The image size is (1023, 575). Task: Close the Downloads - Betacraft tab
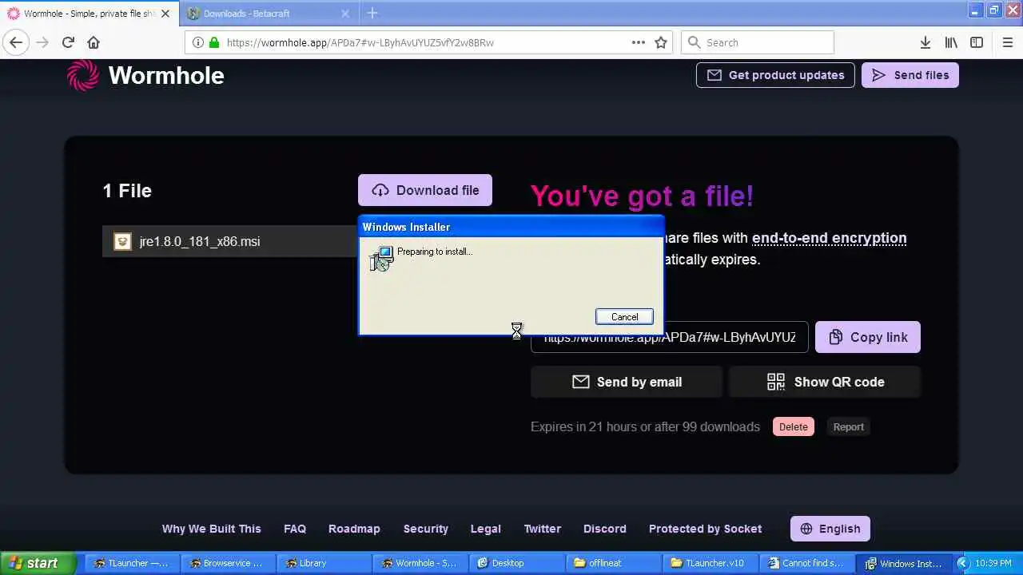[x=345, y=14]
